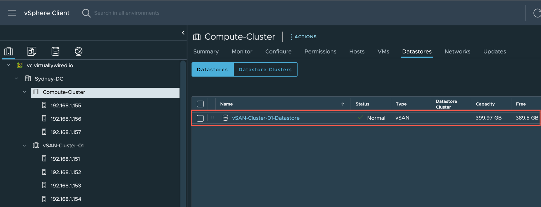Switch to Networking inventory view

click(78, 51)
